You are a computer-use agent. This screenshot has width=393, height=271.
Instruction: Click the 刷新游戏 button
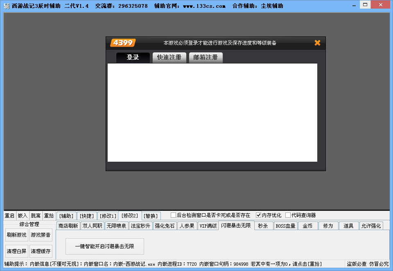[16, 235]
